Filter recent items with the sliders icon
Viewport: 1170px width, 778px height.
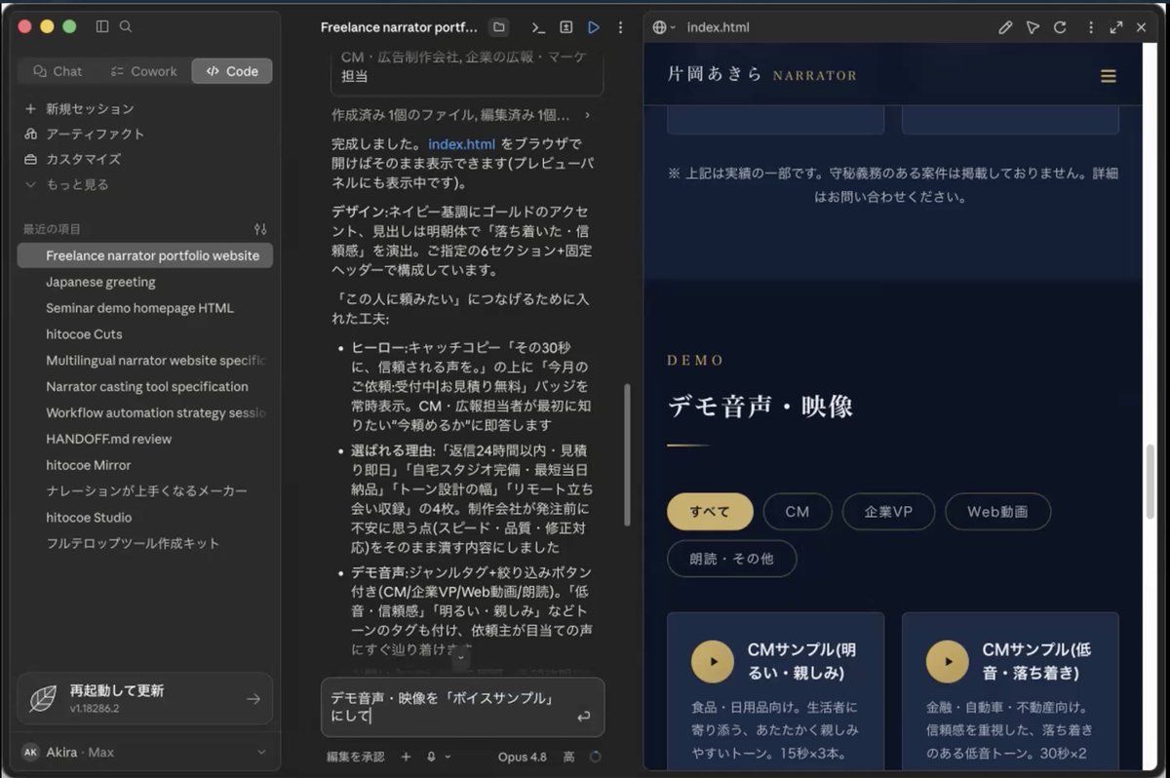point(260,229)
